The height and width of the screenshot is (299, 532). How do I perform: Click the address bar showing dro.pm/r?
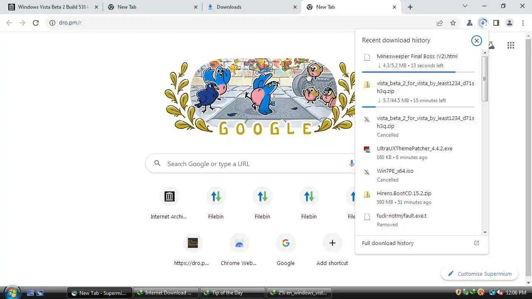[241, 23]
